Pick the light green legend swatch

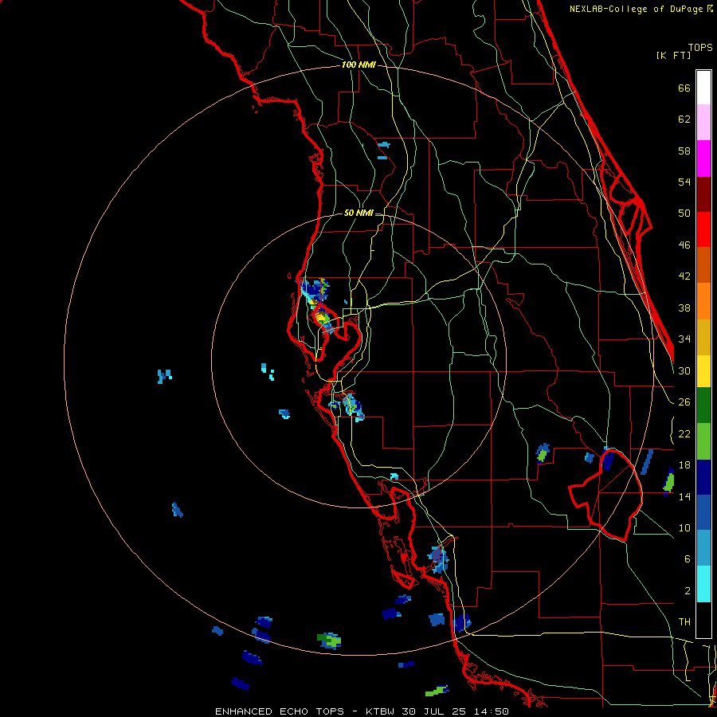pyautogui.click(x=703, y=441)
